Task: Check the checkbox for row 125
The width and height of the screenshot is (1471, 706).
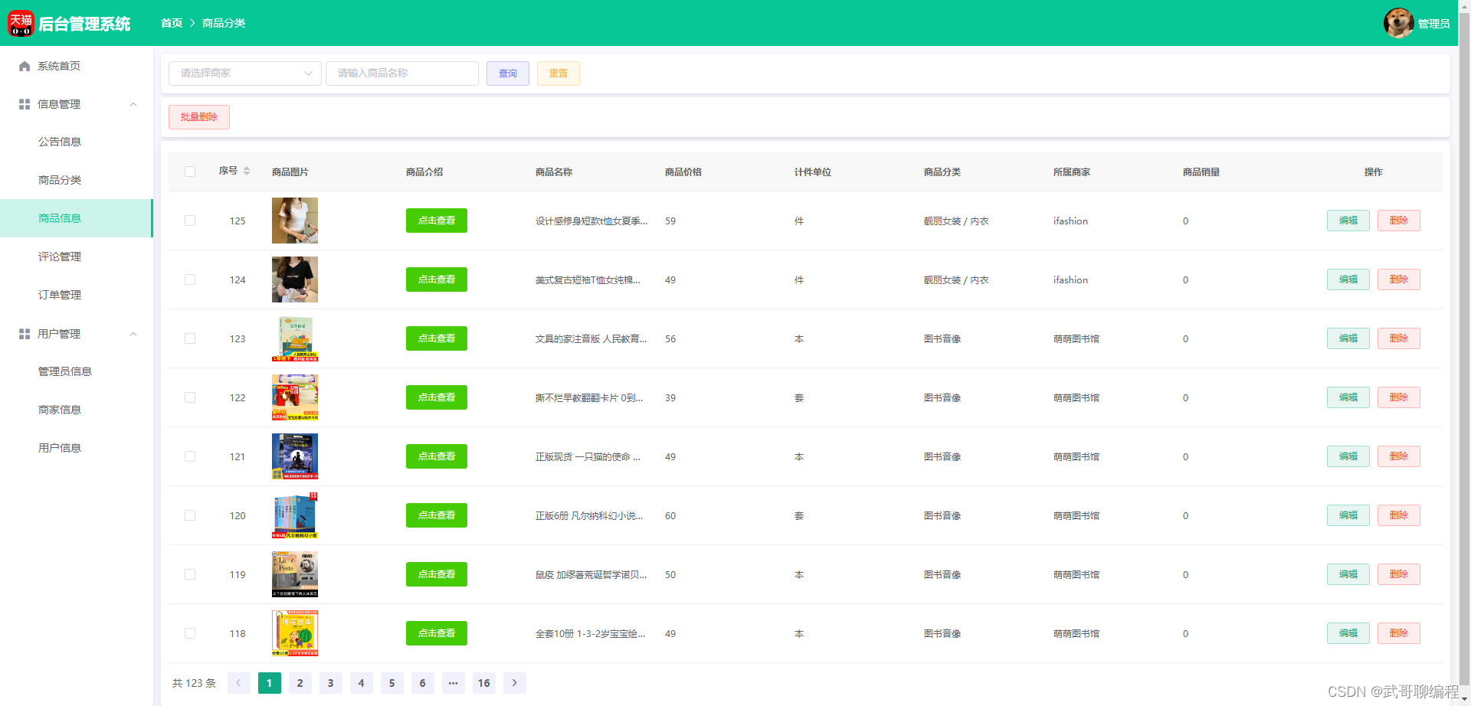Action: (190, 221)
